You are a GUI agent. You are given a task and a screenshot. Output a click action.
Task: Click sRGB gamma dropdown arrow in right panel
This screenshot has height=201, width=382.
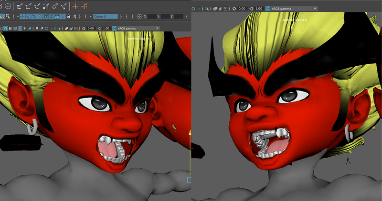(315, 9)
